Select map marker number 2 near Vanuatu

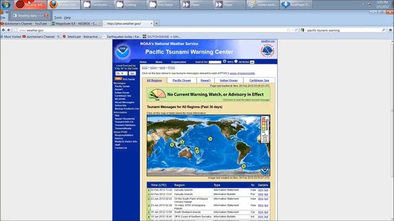(x=197, y=152)
